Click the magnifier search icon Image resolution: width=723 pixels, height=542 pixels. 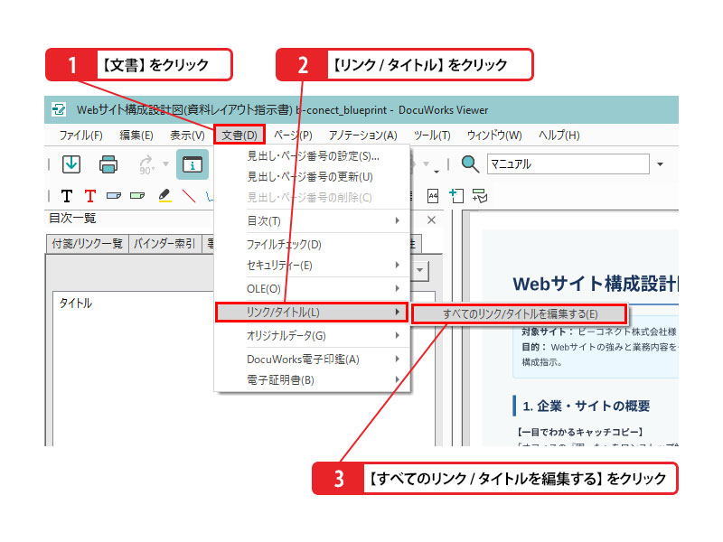point(470,164)
